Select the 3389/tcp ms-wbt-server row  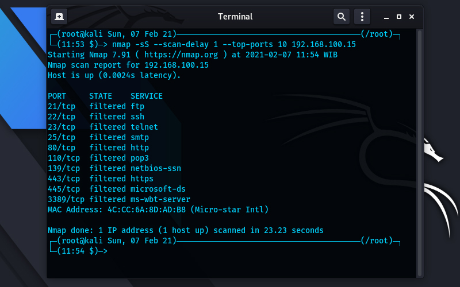pyautogui.click(x=119, y=199)
